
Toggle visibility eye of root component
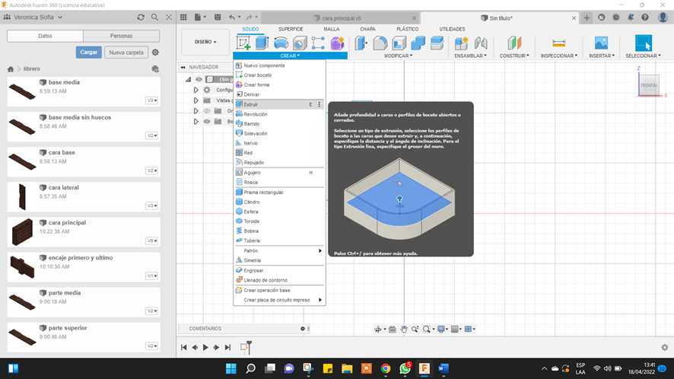coord(199,79)
